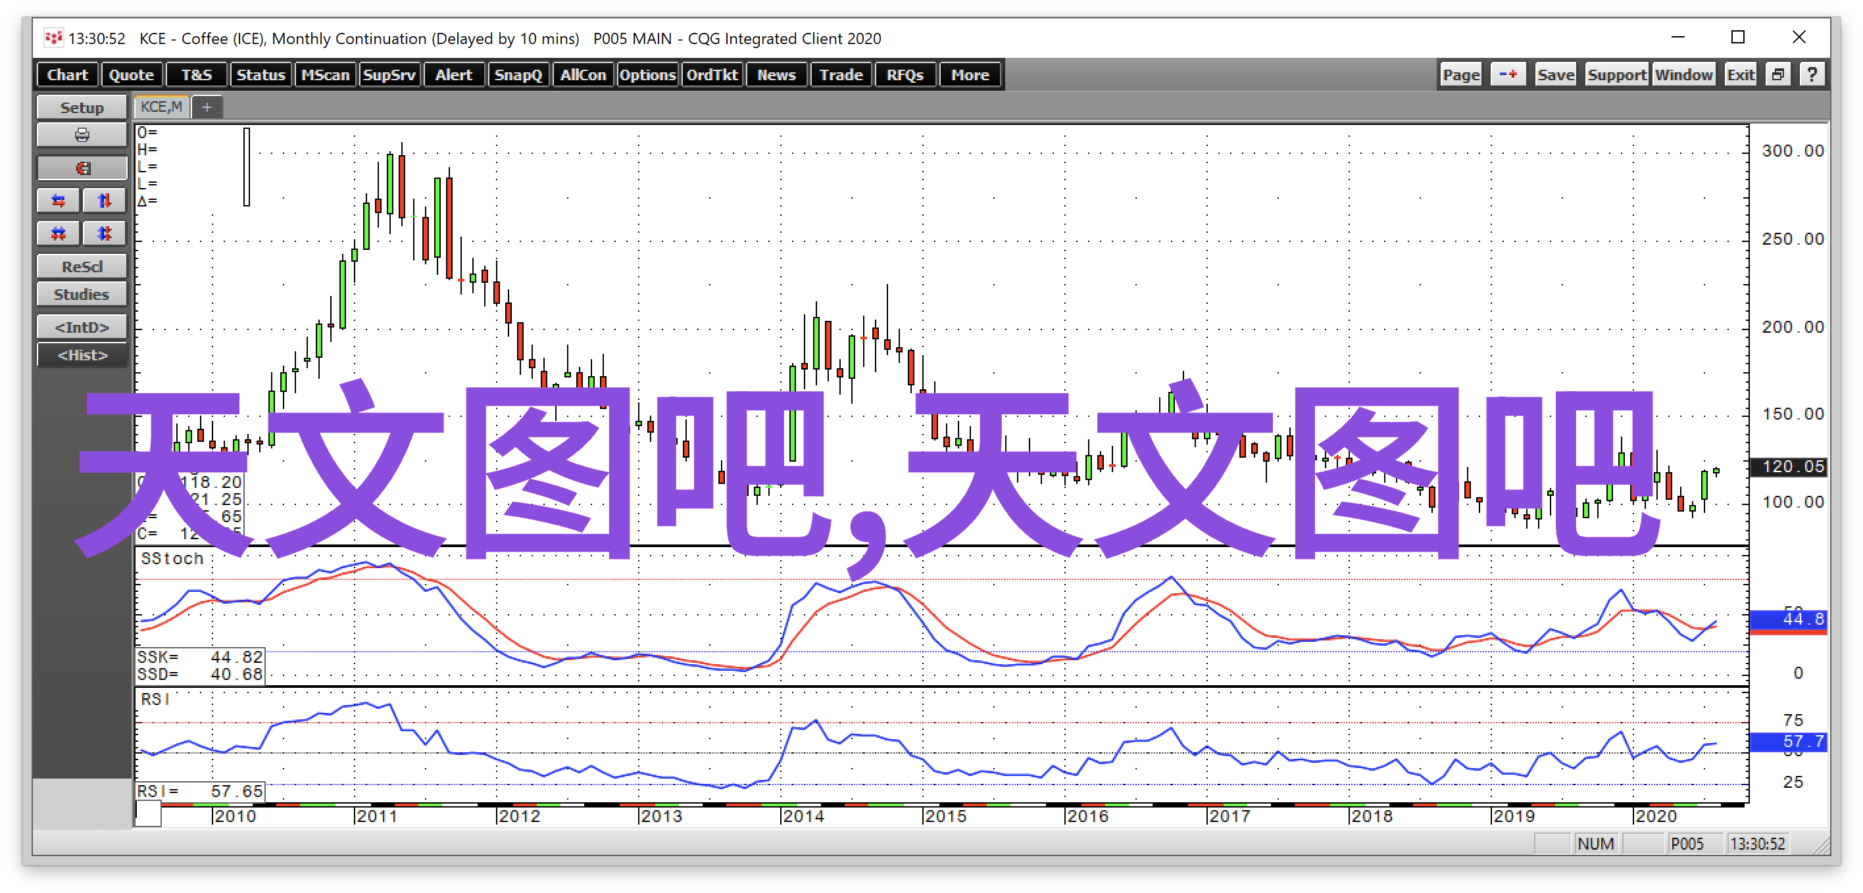Screen dimensions: 1863x893
Task: Open the T&S window
Action: click(196, 74)
